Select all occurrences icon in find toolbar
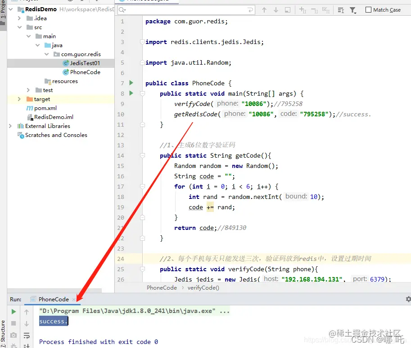The width and height of the screenshot is (411, 348). pyautogui.click(x=326, y=10)
